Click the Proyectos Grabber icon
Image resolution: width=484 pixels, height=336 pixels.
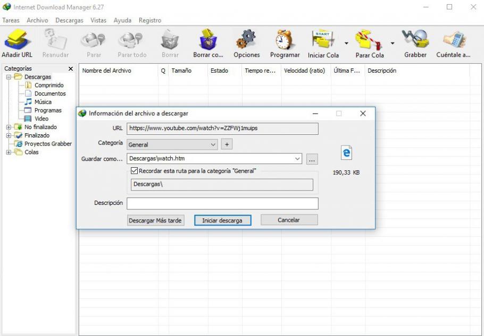click(19, 144)
